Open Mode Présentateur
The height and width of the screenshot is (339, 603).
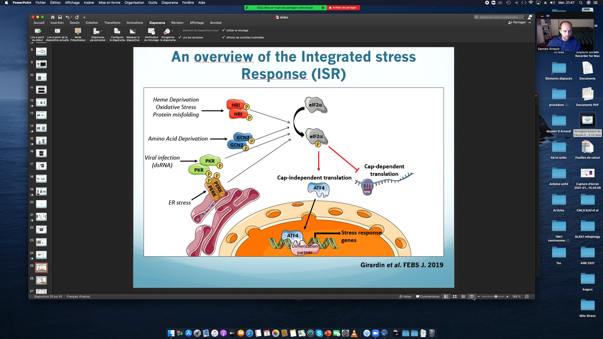tap(78, 35)
